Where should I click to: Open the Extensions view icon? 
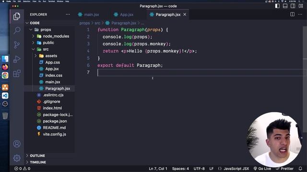(17, 74)
